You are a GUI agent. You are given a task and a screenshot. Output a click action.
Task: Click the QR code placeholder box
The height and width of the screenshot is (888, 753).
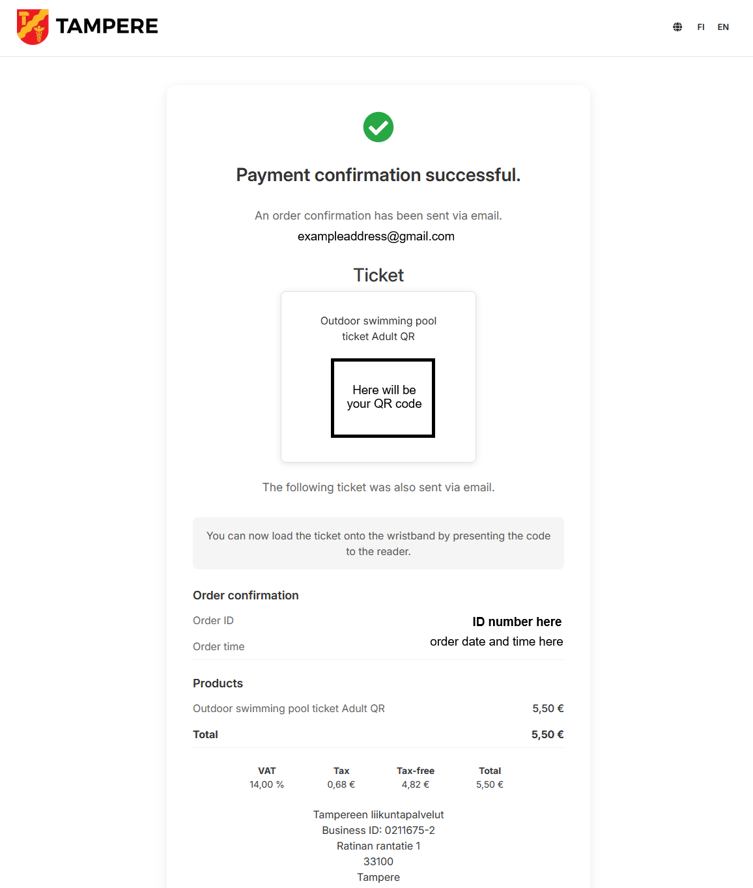click(383, 397)
